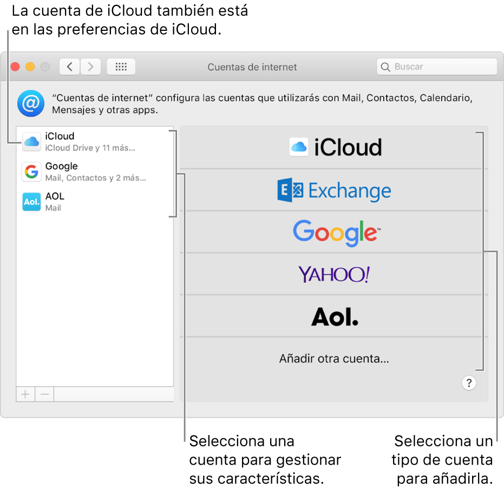Add a Yahoo! account type
Image resolution: width=504 pixels, height=488 pixels.
click(x=334, y=274)
